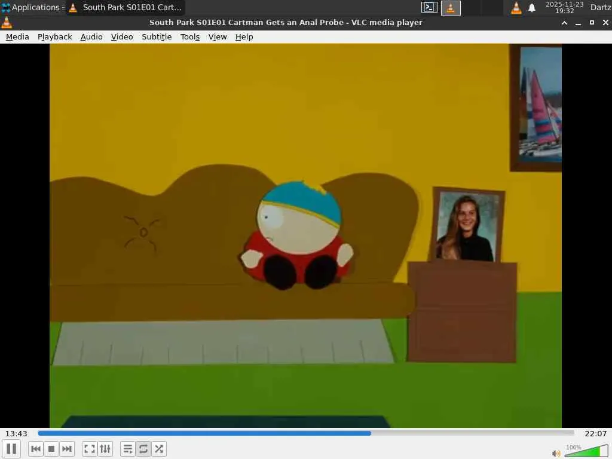Click the VLC cone system tray icon
Image resolution: width=612 pixels, height=459 pixels.
pos(516,7)
